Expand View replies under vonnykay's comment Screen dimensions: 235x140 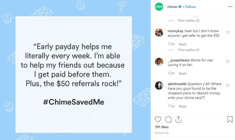tap(189, 50)
